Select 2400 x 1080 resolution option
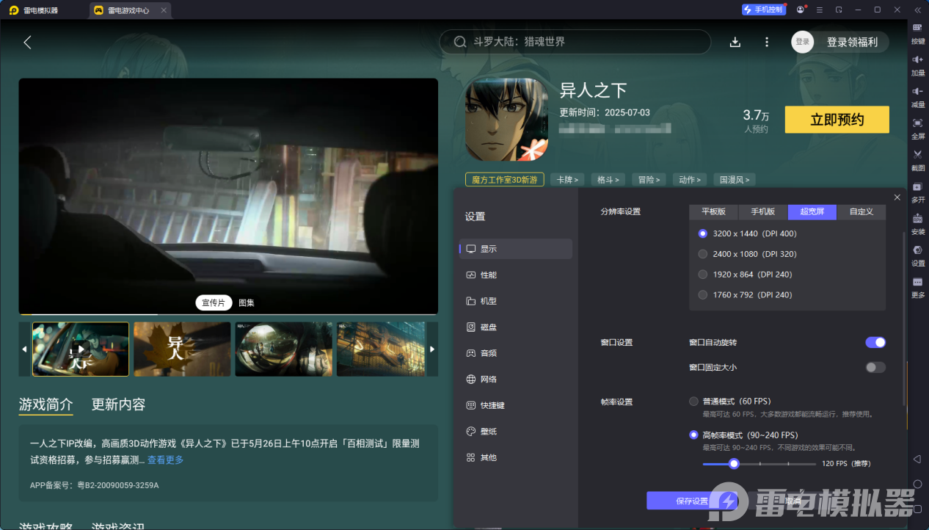Image resolution: width=929 pixels, height=530 pixels. coord(747,254)
